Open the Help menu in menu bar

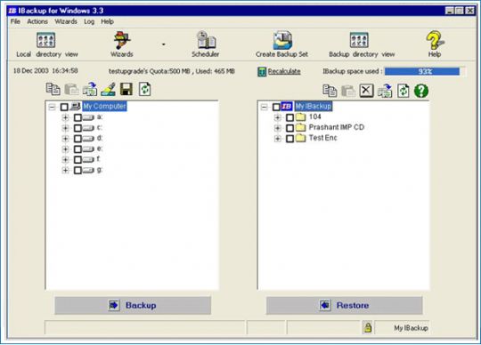tap(108, 21)
